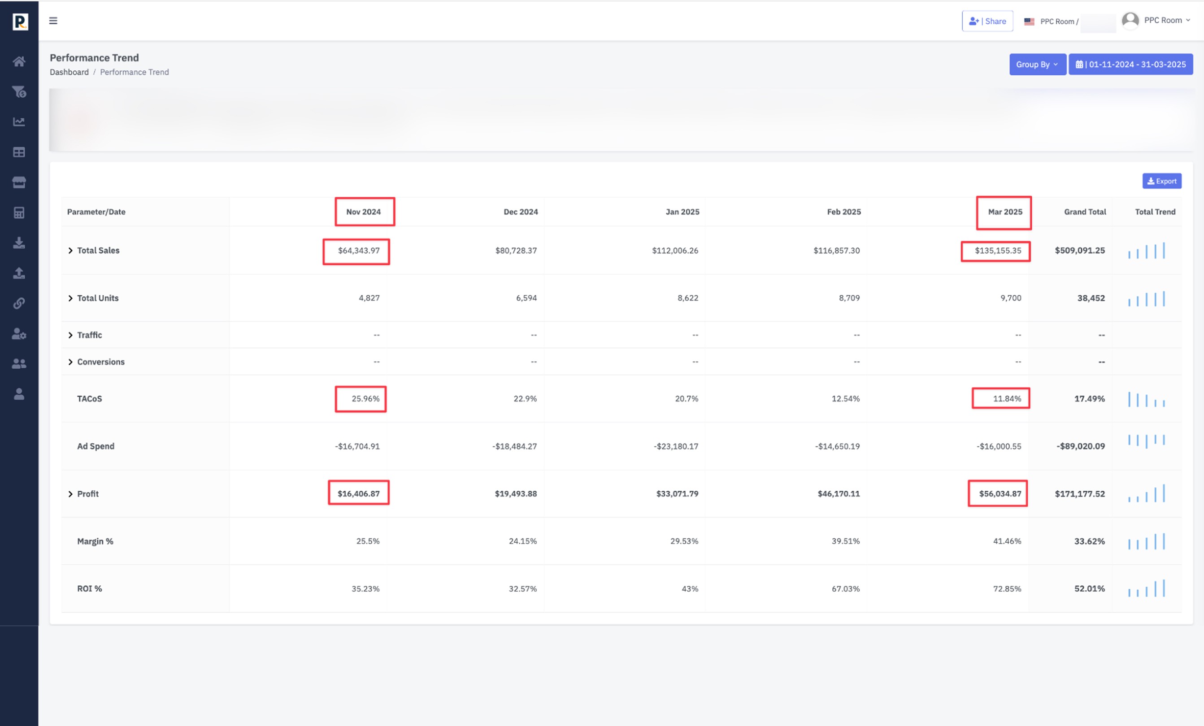
Task: Click the user settings gear icon
Action: pos(19,334)
